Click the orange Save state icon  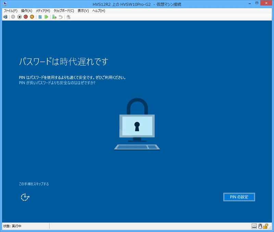pyautogui.click(x=32, y=17)
